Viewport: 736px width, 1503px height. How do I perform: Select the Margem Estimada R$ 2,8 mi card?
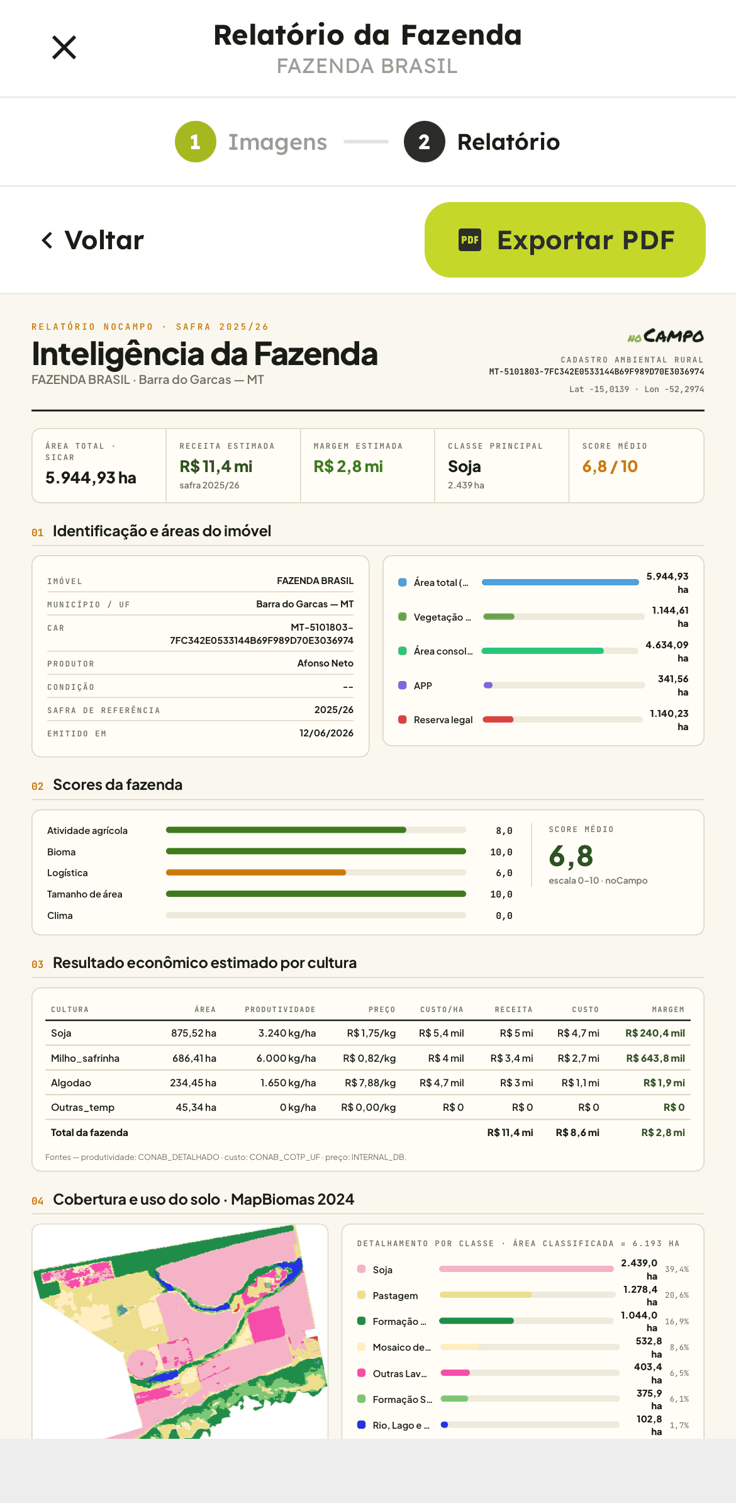367,466
